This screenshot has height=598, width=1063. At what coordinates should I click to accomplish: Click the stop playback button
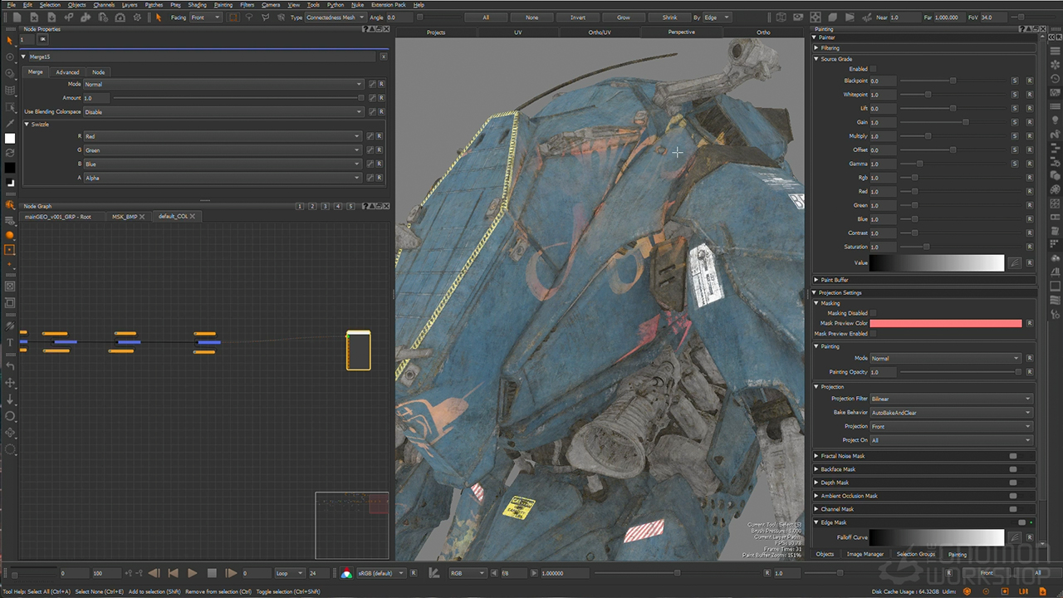click(212, 573)
